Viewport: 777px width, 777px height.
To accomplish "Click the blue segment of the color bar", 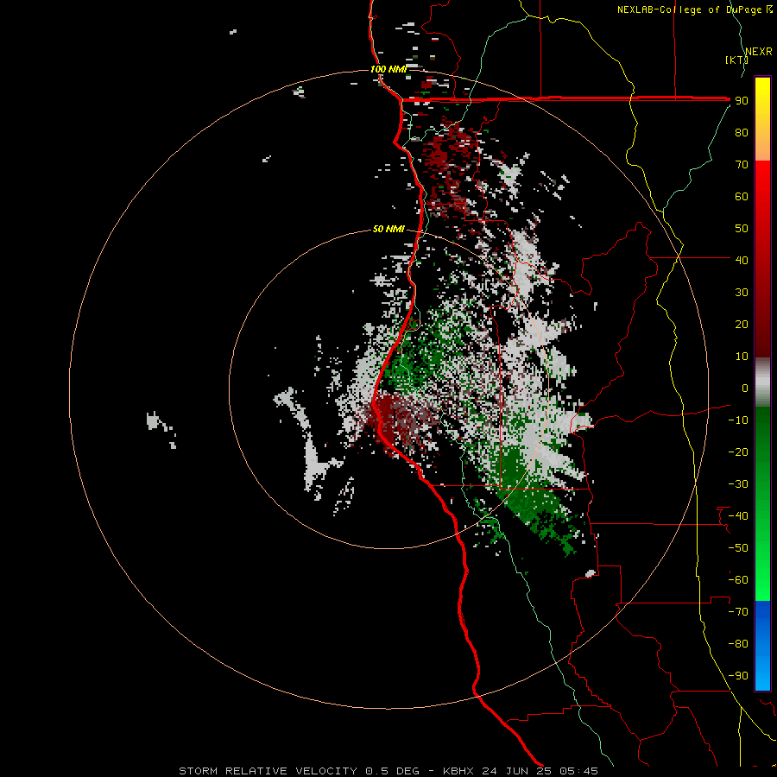I will click(762, 645).
